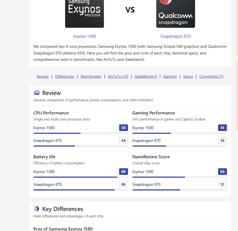Screen dimensions: 238x231
Task: Jump to the Gaming section link
Action: tap(170, 76)
